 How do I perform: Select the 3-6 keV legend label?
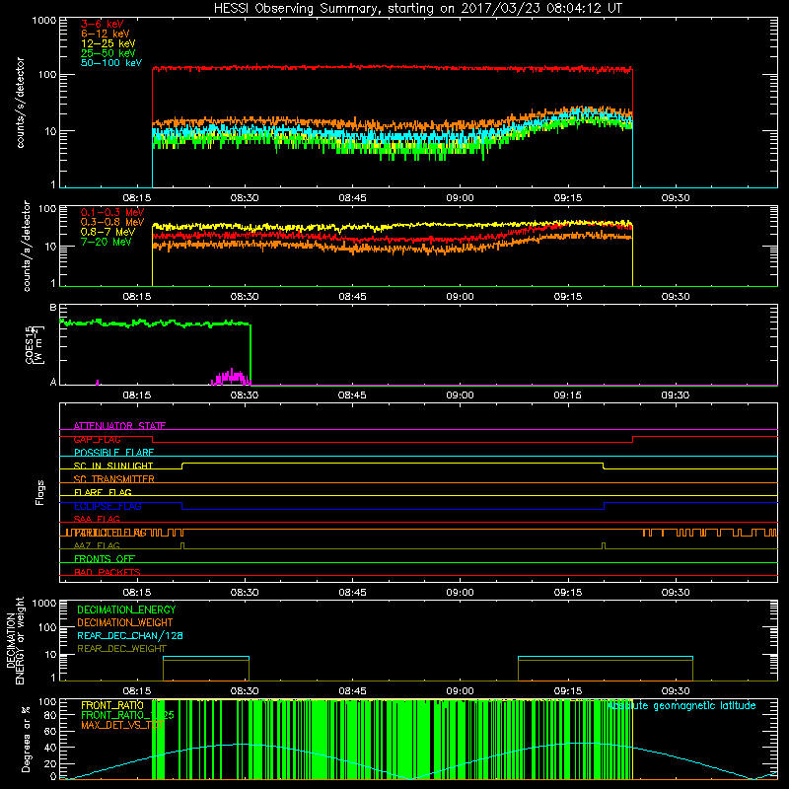click(x=103, y=24)
